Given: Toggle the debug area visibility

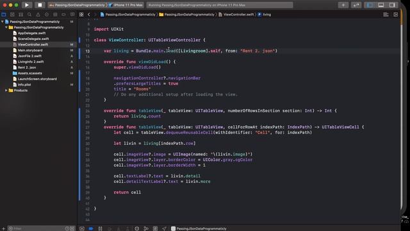Looking at the screenshot, I should [x=381, y=5].
